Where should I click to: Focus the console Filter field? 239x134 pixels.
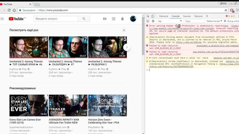[195, 21]
